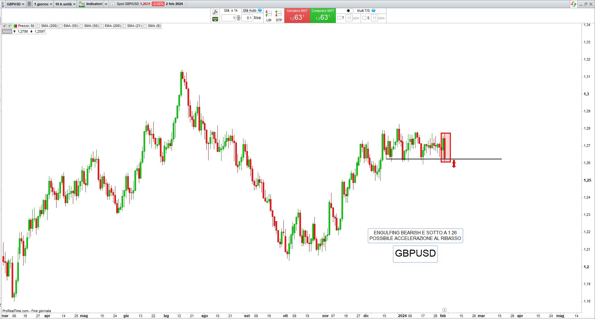Click the info icon beside Spot GBP/USD

pyautogui.click(x=113, y=4)
